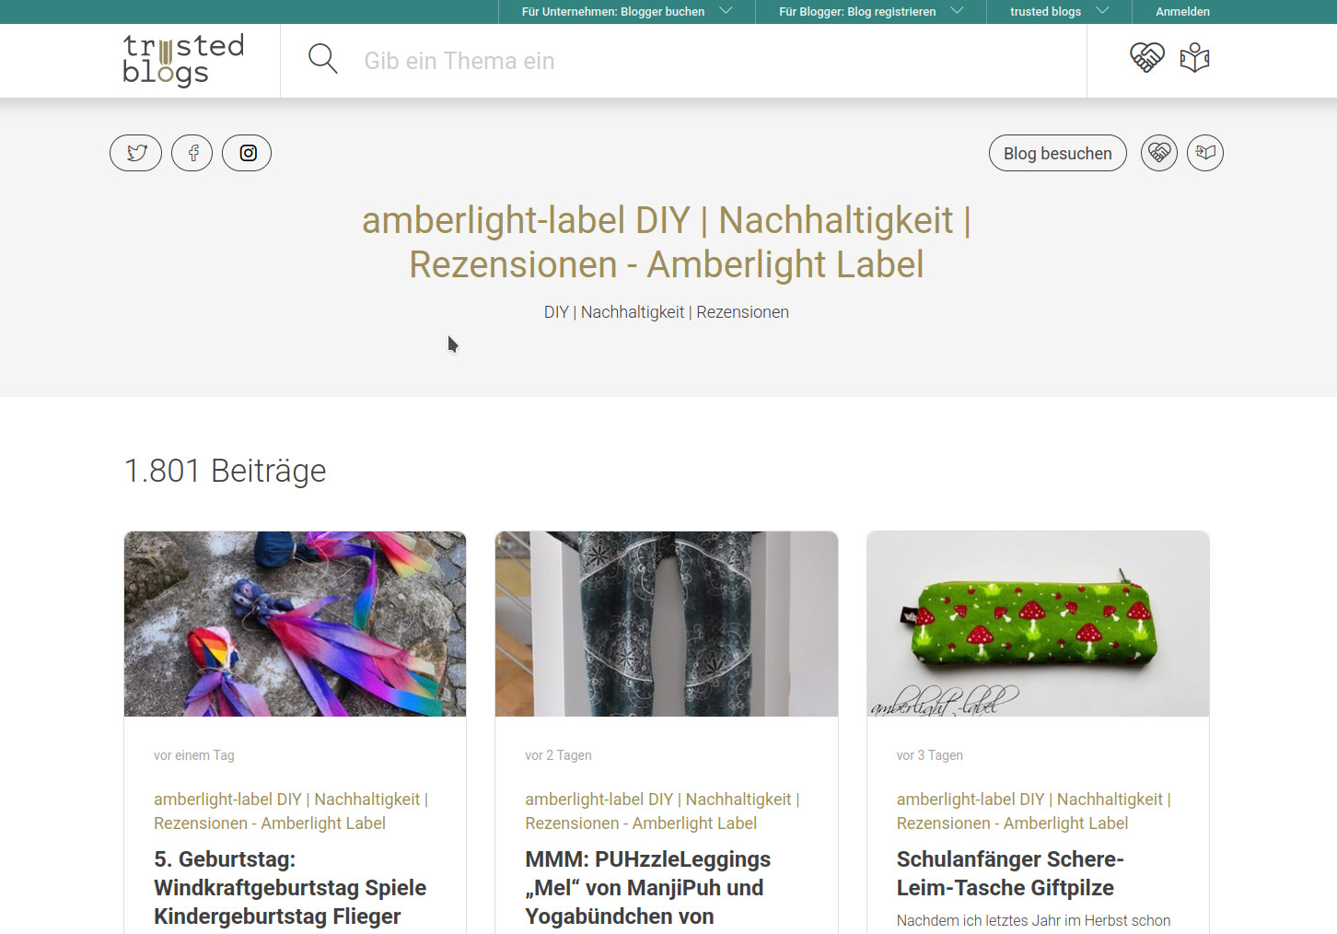This screenshot has width=1337, height=934.
Task: Click the round open book button beside Blog besuchen
Action: point(1205,153)
